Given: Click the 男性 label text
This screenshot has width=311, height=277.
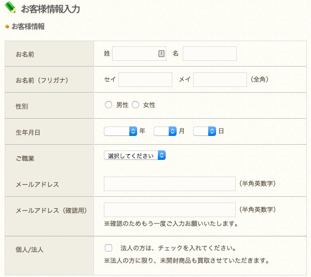Looking at the screenshot, I should [x=122, y=105].
